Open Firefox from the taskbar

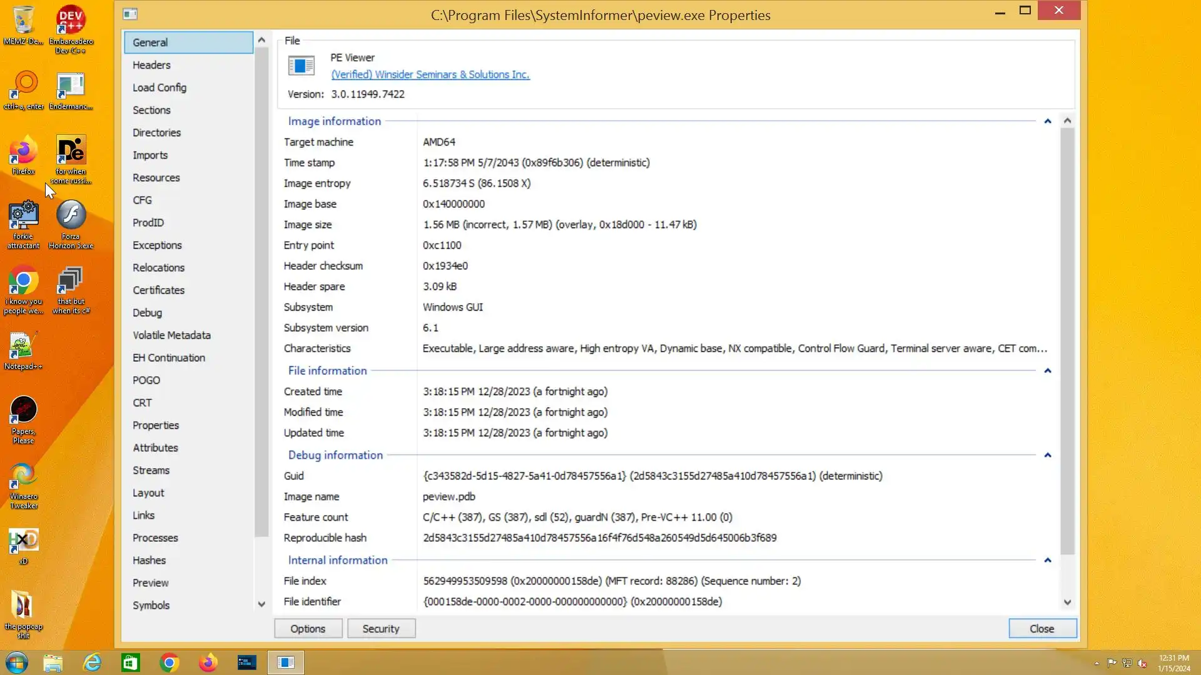click(x=208, y=662)
